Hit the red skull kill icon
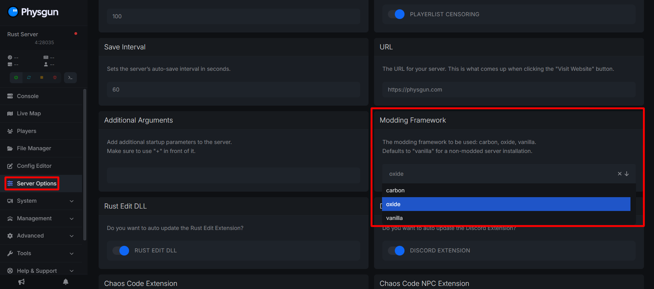This screenshot has width=654, height=289. point(55,78)
